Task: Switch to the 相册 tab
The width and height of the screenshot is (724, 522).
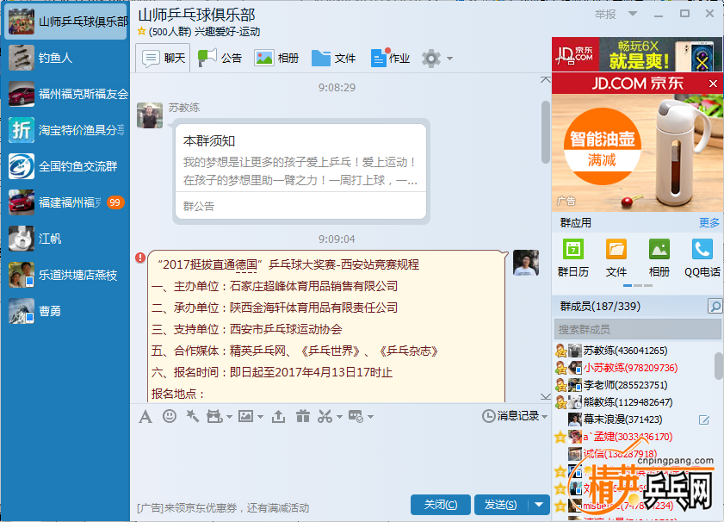Action: pos(276,59)
